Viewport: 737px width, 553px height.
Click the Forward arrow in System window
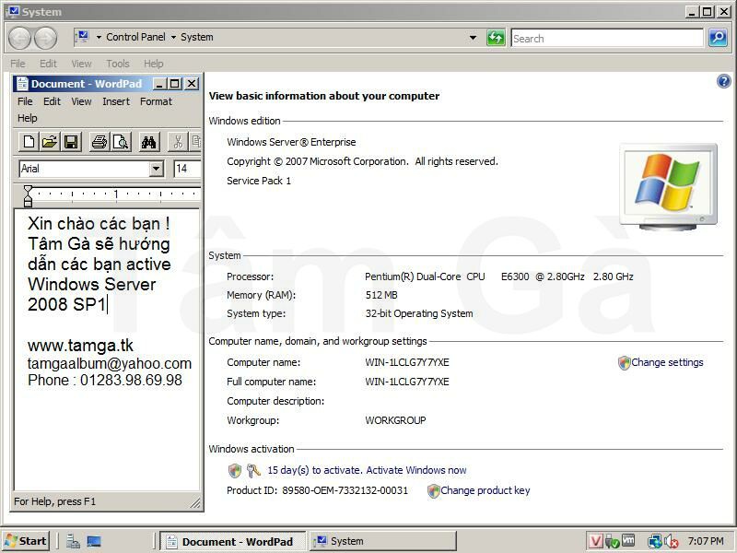pos(45,38)
